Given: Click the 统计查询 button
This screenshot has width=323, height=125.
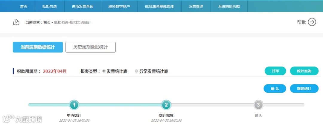Looking at the screenshot, I should [304, 71].
